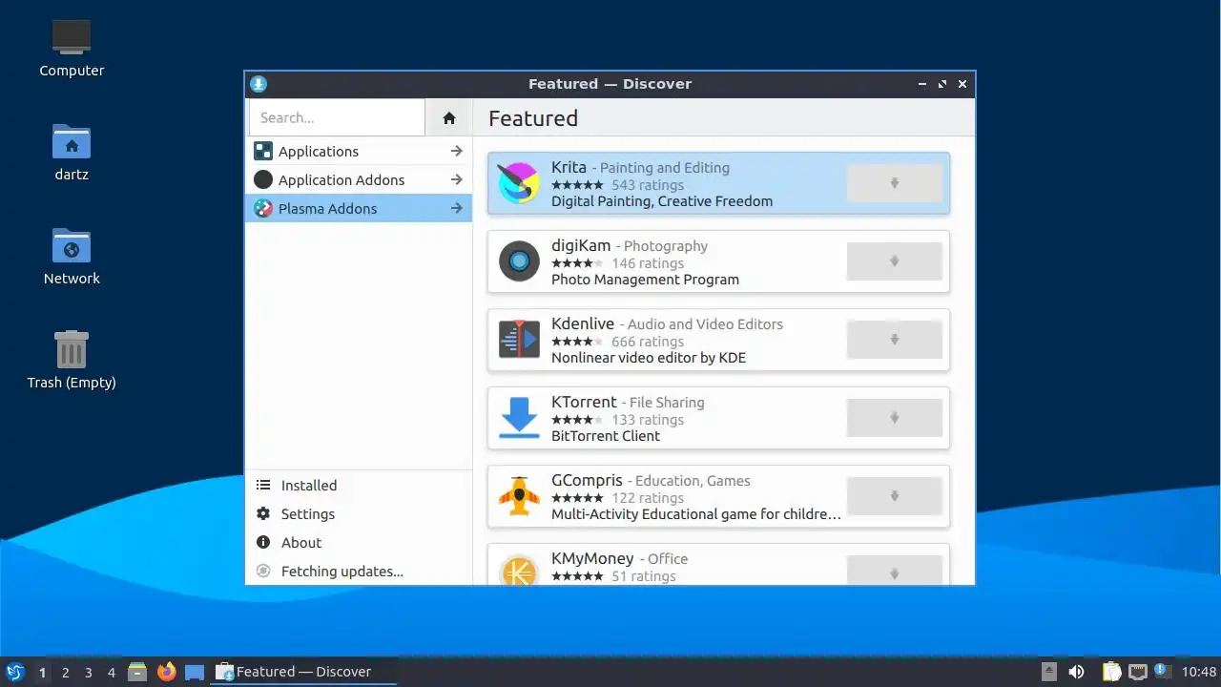Screen dimensions: 1221x687
Task: Open the Computer desktop icon
Action: [x=72, y=38]
